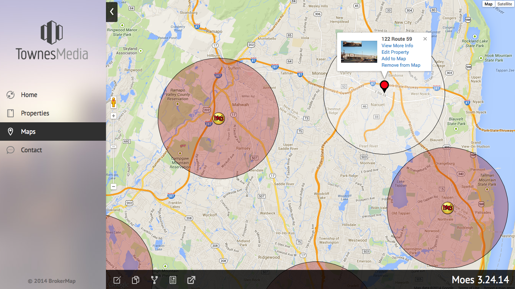This screenshot has width=515, height=289.
Task: Click the map zoom slider handle
Action: point(114,147)
